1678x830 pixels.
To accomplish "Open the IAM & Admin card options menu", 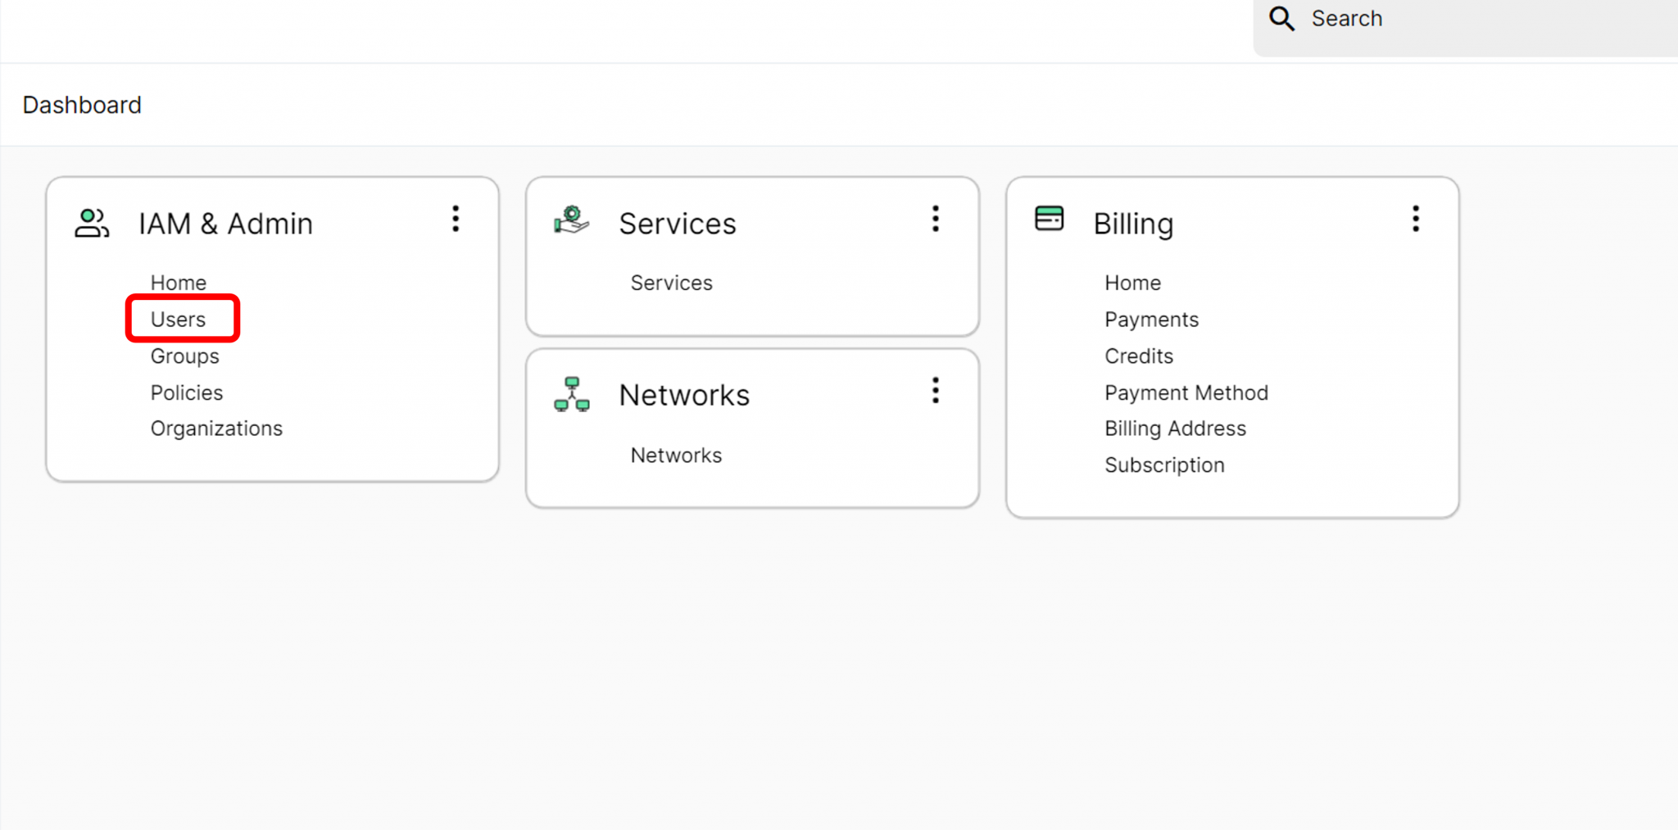I will point(456,219).
